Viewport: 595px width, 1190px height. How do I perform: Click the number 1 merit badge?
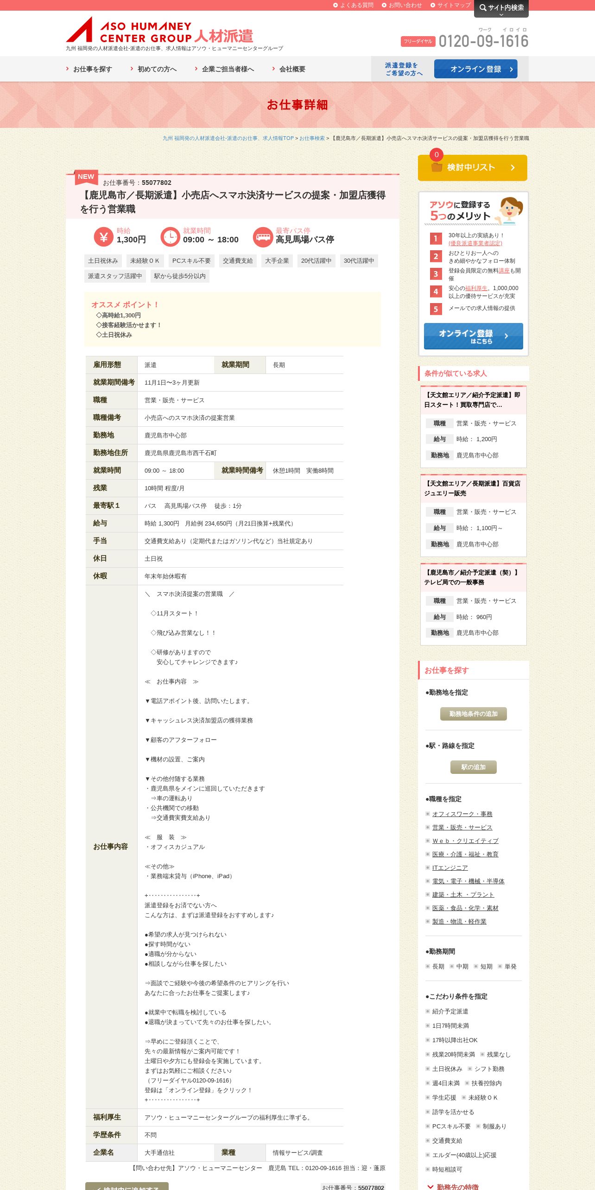pyautogui.click(x=436, y=238)
